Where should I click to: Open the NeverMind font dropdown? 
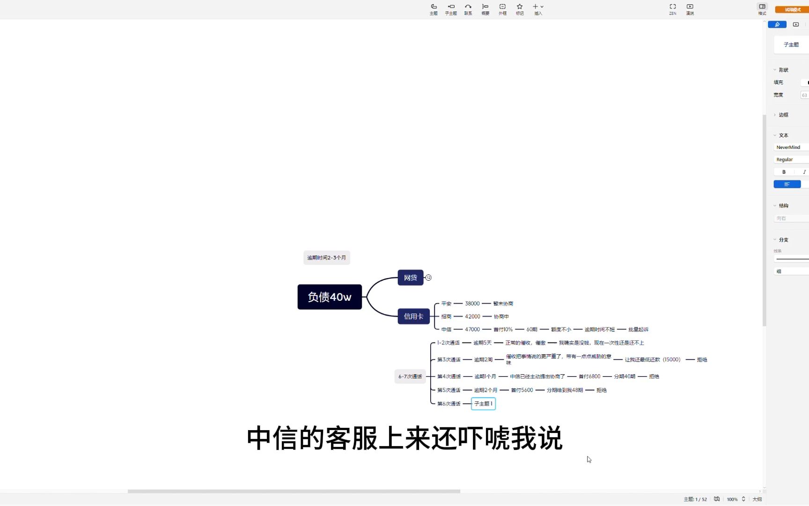[x=791, y=147]
